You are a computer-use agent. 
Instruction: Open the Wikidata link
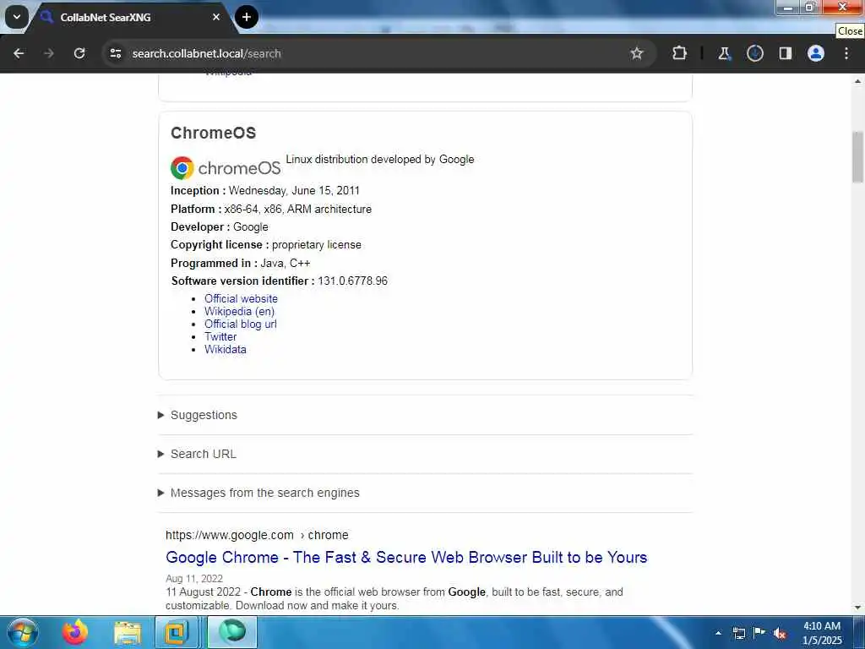(225, 349)
